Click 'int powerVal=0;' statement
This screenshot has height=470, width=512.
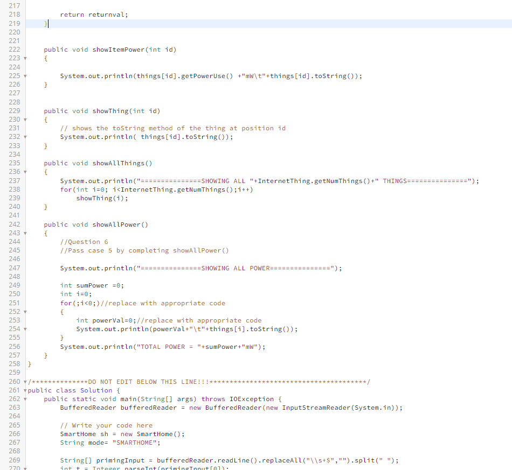pos(106,320)
